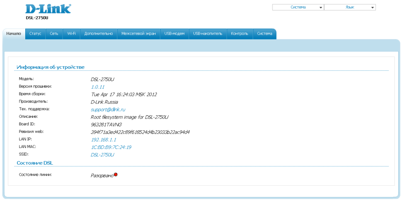This screenshot has width=402, height=202.
Task: Click the Версия прошивки label
Action: (35, 86)
